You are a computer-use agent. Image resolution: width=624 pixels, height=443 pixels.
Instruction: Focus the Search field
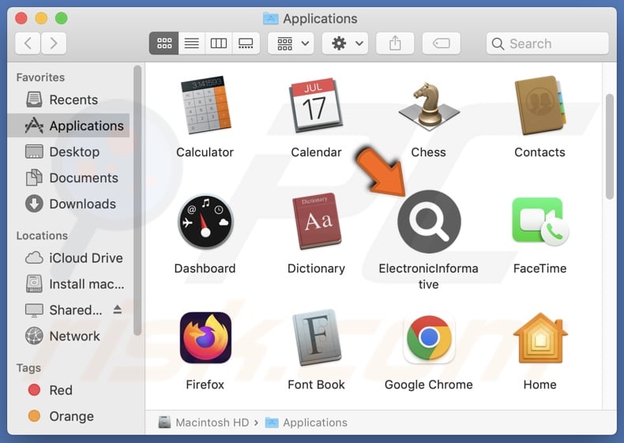547,43
